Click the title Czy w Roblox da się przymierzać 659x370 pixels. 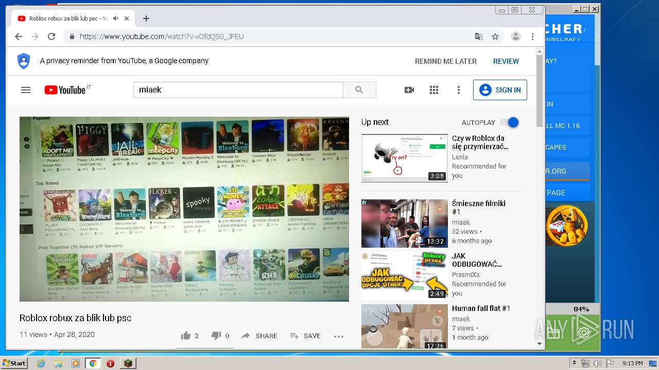coord(480,142)
